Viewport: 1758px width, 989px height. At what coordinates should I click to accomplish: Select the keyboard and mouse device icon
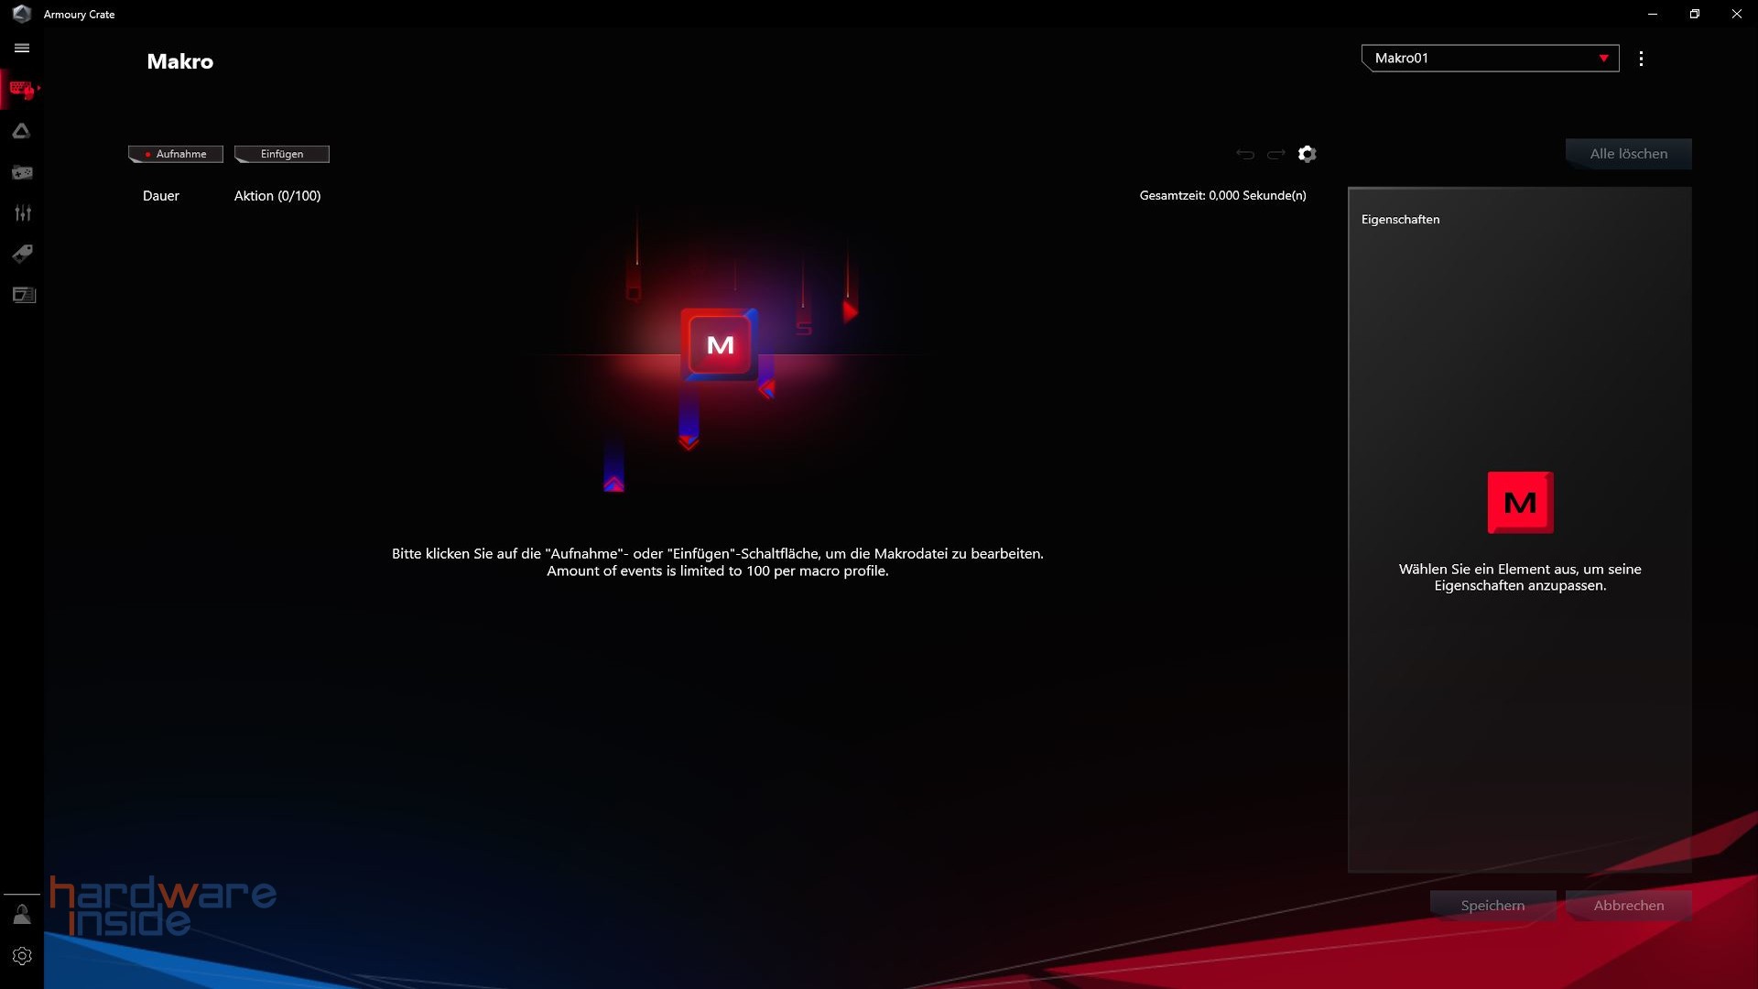click(22, 89)
